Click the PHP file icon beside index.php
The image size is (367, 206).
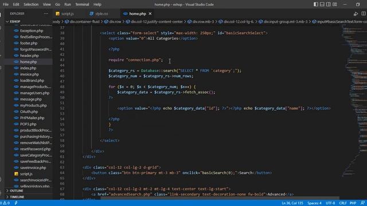coord(16,68)
